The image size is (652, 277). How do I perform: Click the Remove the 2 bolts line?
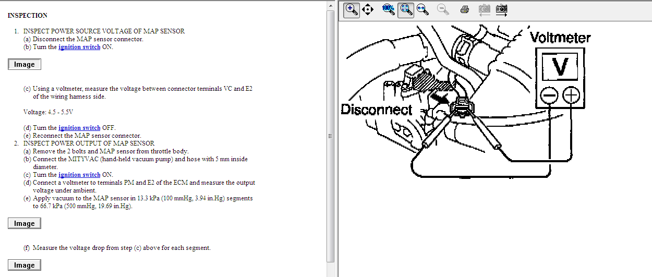(106, 151)
